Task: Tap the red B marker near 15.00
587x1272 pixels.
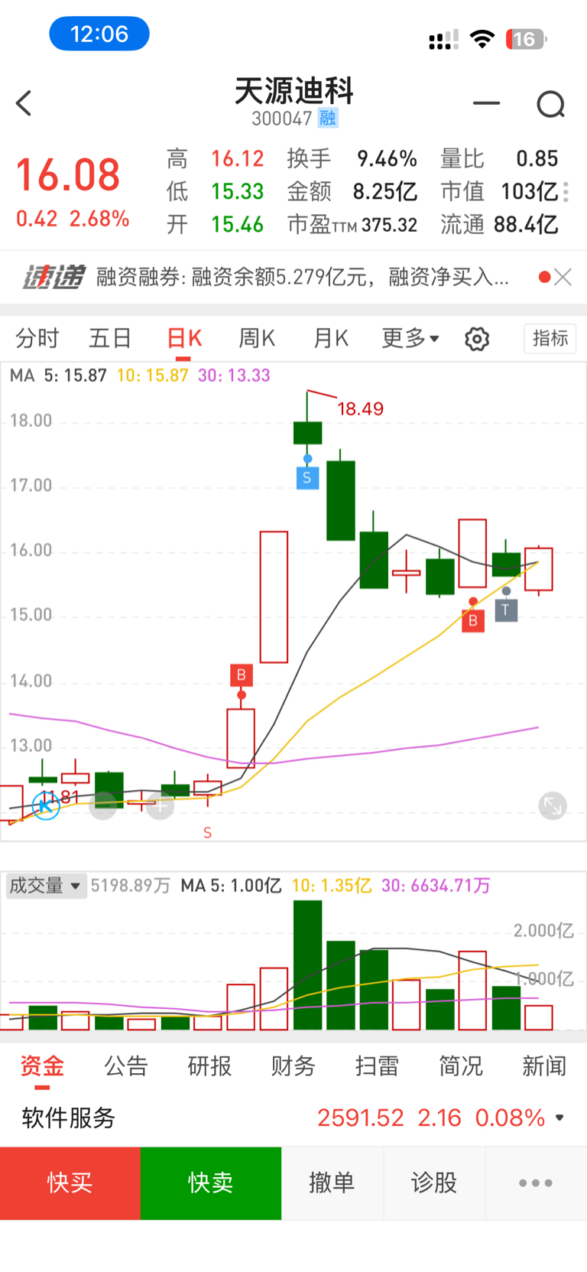Action: 473,621
